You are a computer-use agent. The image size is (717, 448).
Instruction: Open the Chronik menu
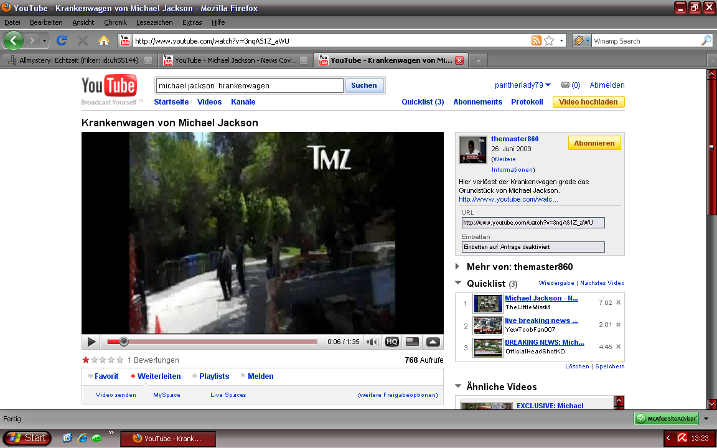coord(115,22)
